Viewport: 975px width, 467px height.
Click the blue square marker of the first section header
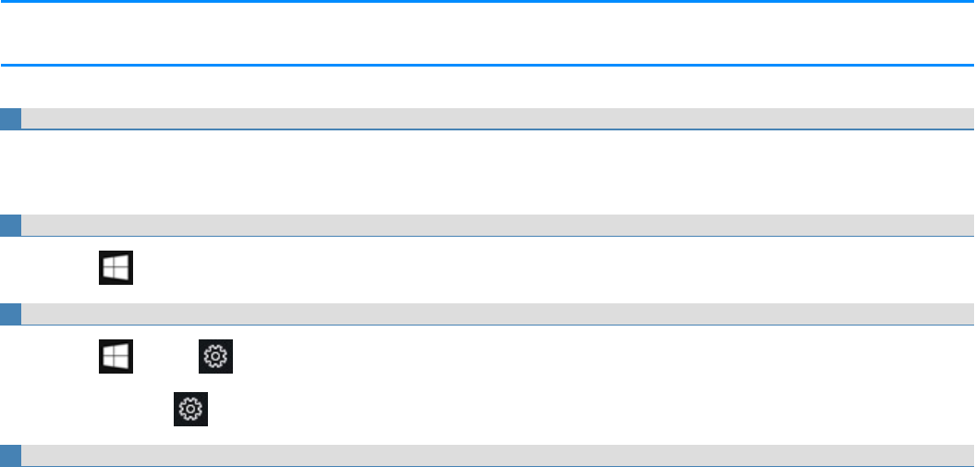point(10,118)
